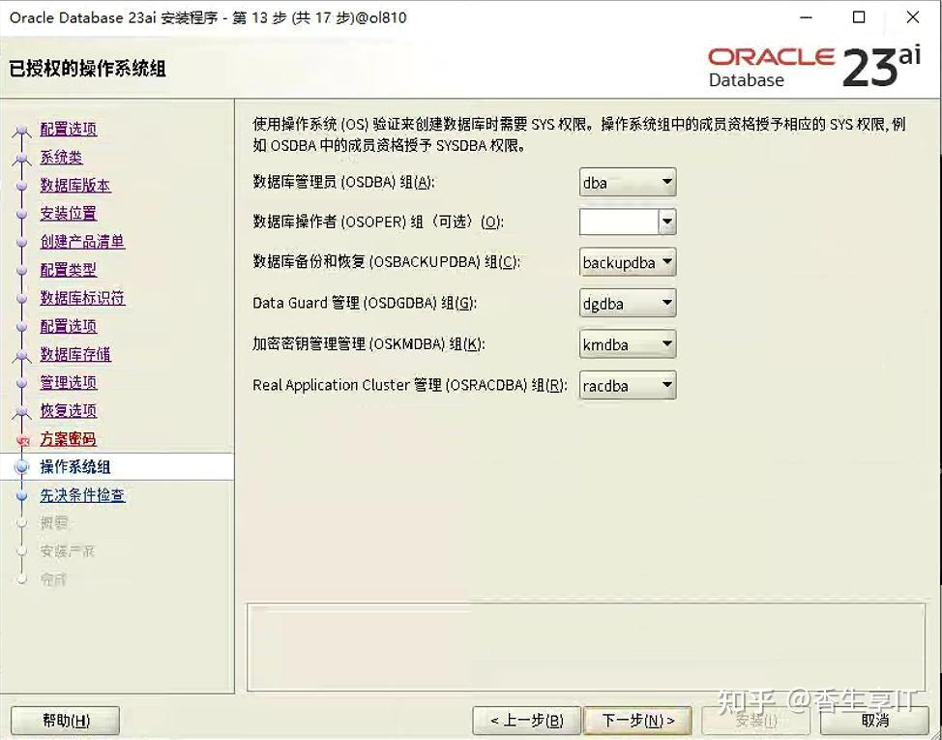Open the backupdba dropdown for OSBACKUPDBA 组
Image resolution: width=942 pixels, height=740 pixels.
[x=667, y=262]
